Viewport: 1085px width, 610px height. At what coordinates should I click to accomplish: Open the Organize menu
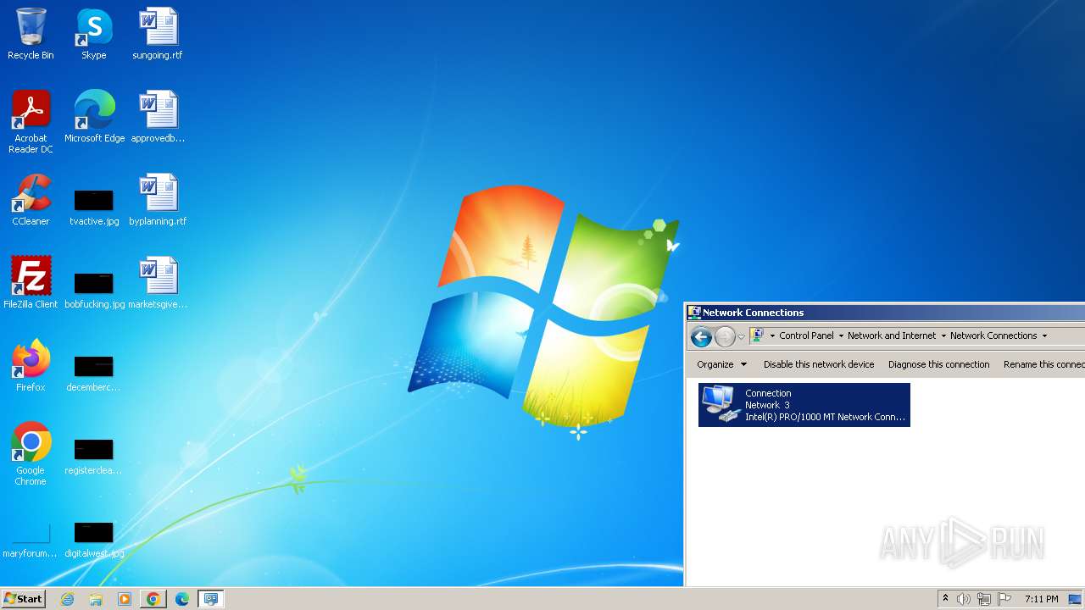[x=722, y=364]
